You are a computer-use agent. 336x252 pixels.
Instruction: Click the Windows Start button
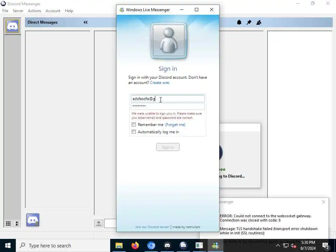tap(8, 245)
